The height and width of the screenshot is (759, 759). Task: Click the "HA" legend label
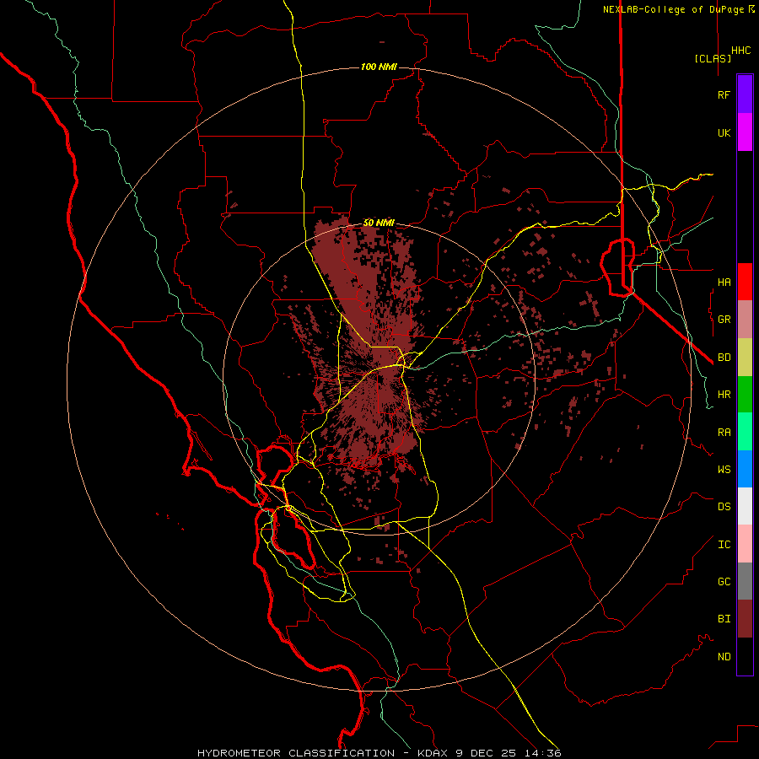coord(724,283)
